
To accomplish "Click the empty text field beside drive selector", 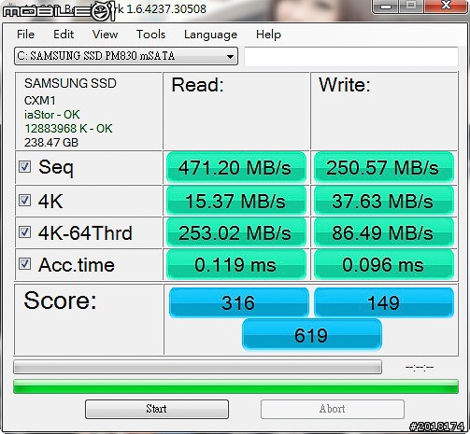I will click(351, 57).
